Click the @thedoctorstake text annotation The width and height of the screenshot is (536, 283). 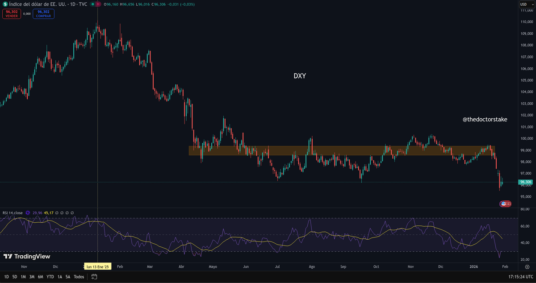pyautogui.click(x=485, y=120)
